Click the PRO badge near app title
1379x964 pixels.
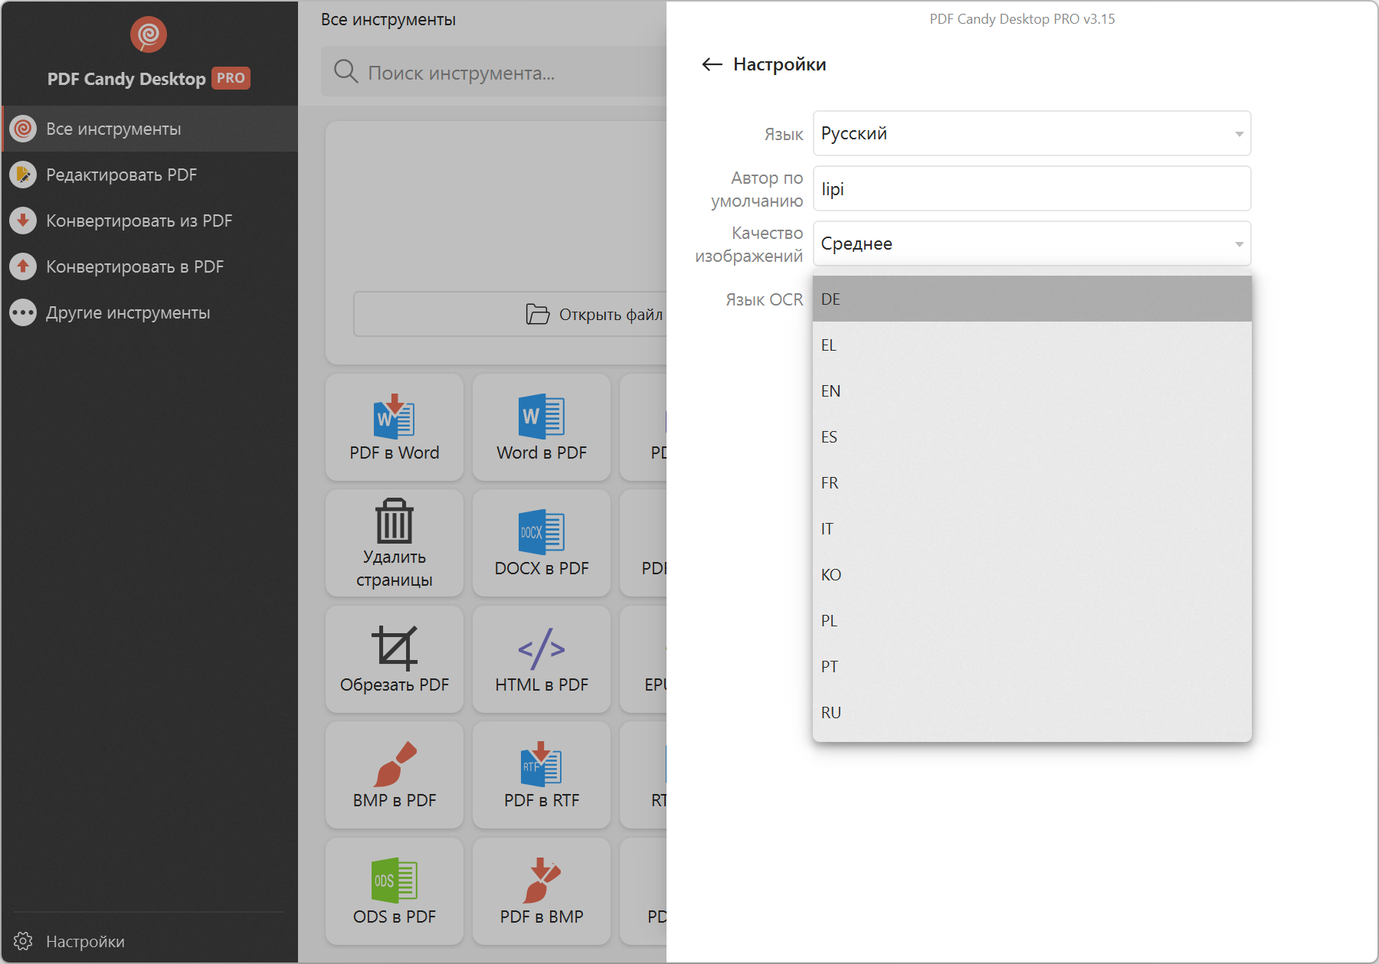point(231,78)
